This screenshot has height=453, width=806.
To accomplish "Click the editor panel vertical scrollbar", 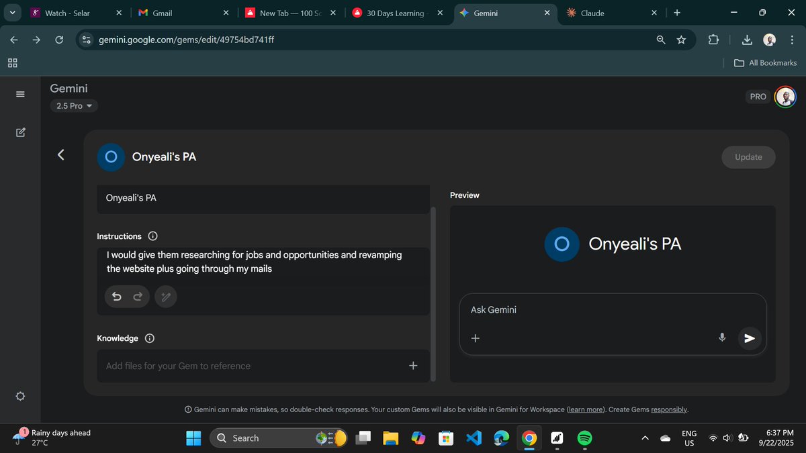I will pyautogui.click(x=433, y=294).
